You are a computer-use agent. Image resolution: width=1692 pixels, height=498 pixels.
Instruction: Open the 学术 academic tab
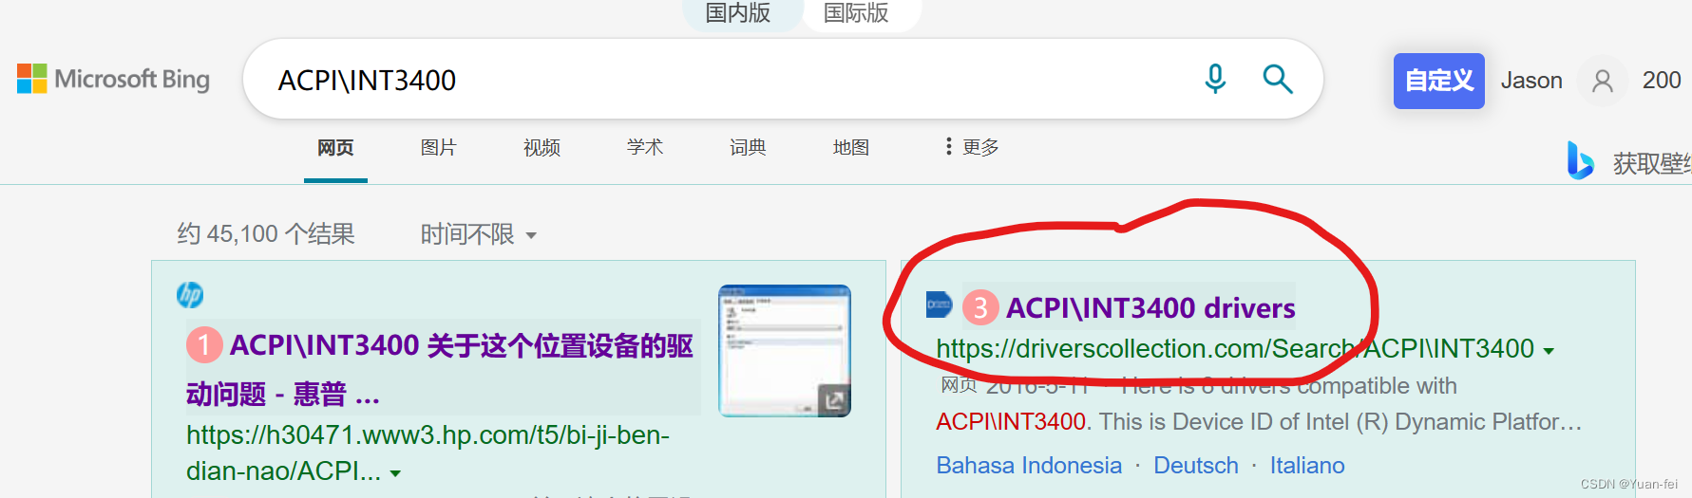645,148
